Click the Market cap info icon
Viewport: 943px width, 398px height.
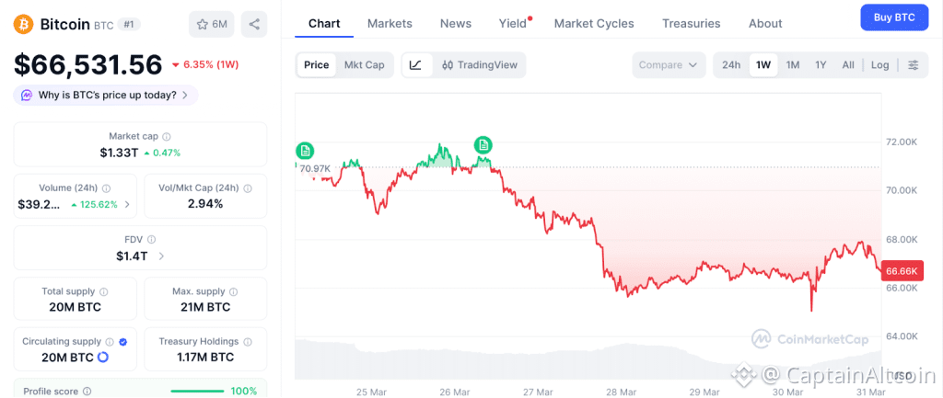point(167,136)
